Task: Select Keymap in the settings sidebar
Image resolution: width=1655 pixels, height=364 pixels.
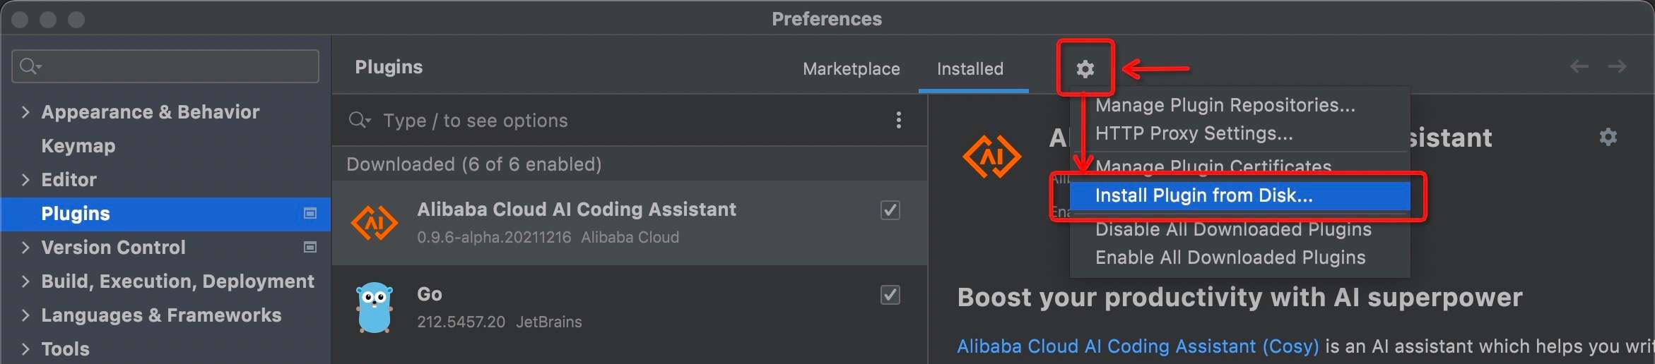Action: (78, 145)
